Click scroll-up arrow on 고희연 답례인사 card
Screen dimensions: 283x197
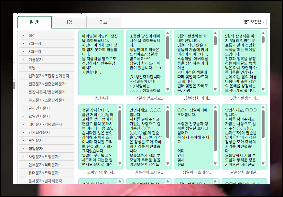pyautogui.click(x=120, y=107)
